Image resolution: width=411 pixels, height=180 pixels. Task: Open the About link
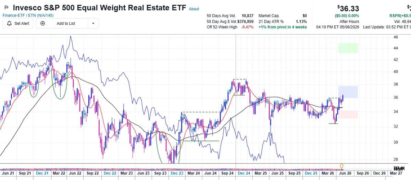pyautogui.click(x=194, y=9)
